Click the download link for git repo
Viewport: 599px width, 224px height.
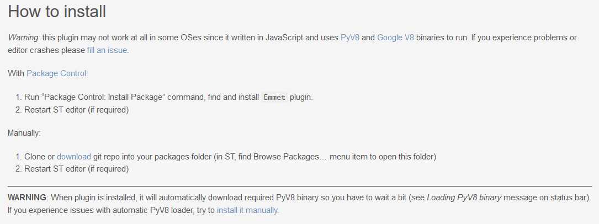pos(73,157)
